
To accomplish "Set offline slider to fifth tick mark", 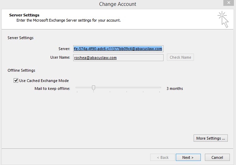I will point(143,87).
